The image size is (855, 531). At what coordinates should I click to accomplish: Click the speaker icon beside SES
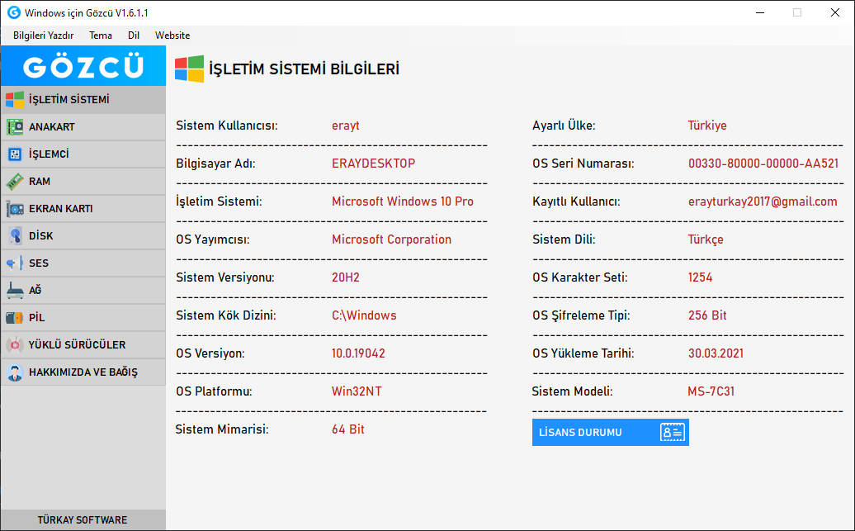(x=15, y=263)
